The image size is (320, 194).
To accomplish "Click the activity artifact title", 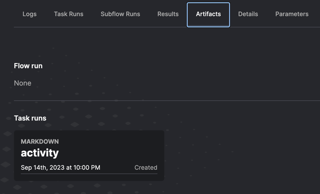I will [40, 153].
